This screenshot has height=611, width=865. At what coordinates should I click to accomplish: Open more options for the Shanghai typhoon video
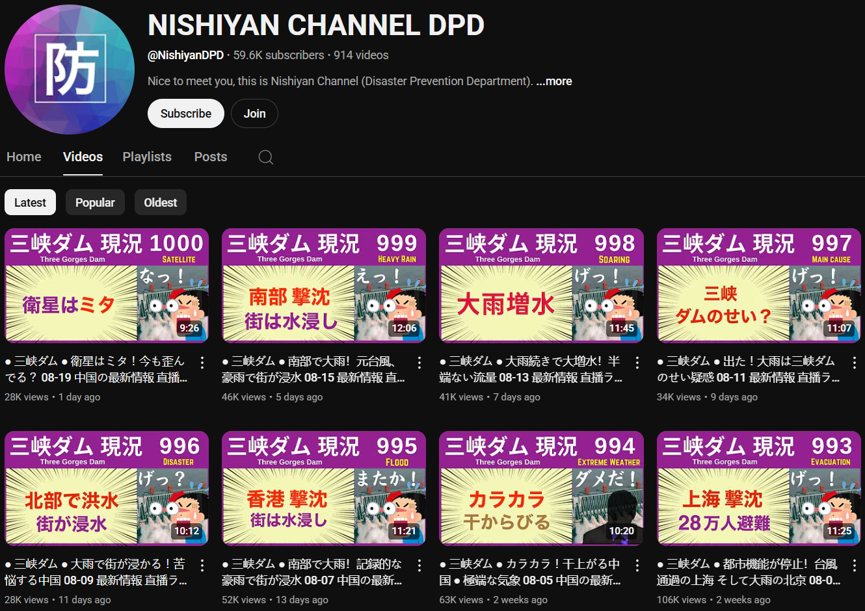855,565
